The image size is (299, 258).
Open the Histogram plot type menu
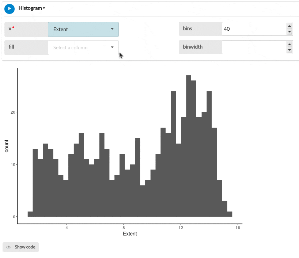32,8
